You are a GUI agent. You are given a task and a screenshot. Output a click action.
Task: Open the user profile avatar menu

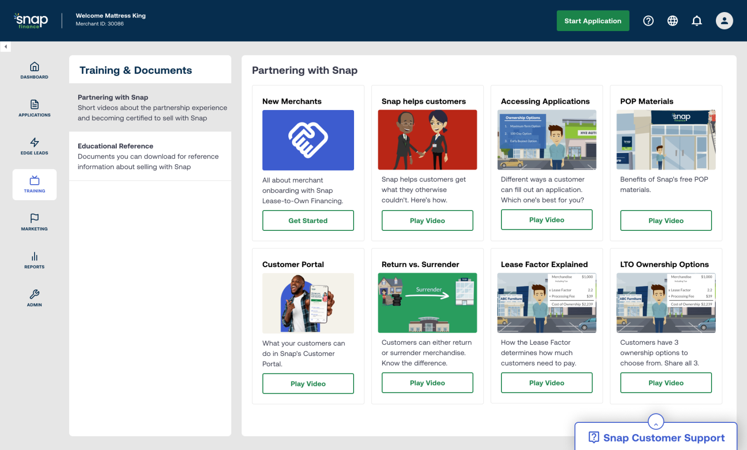tap(724, 21)
